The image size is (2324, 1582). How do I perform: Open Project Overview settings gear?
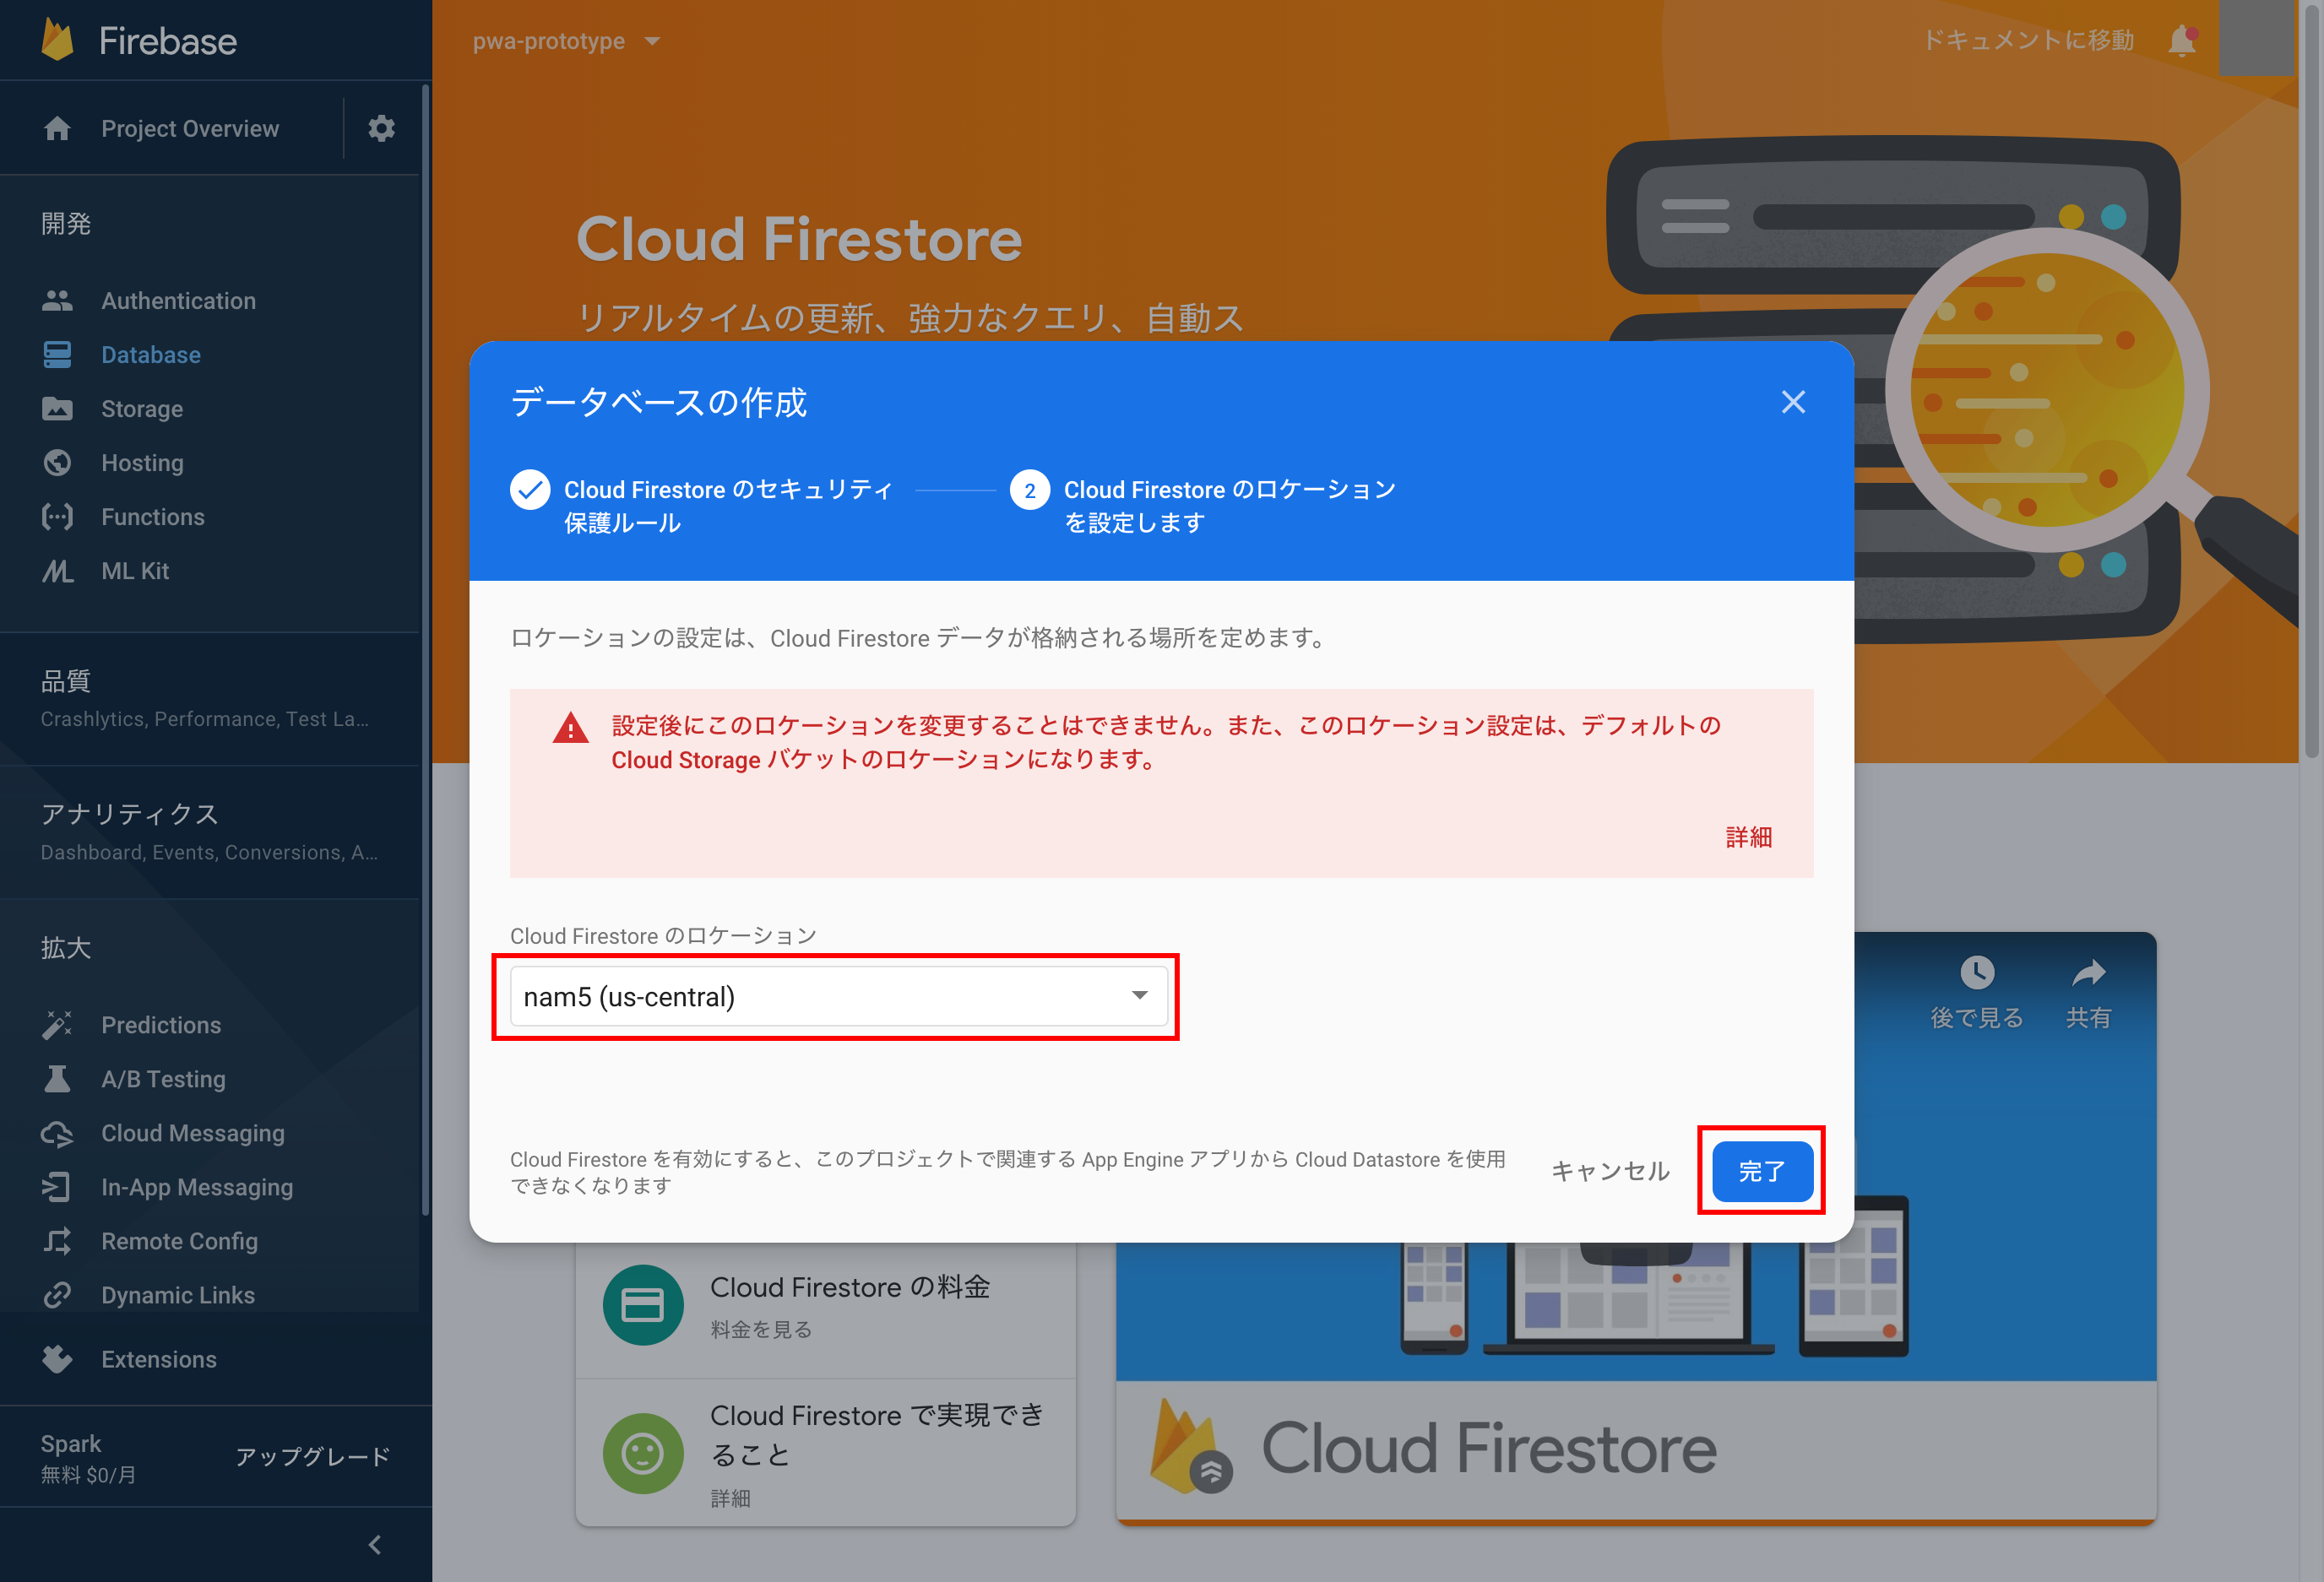[381, 128]
